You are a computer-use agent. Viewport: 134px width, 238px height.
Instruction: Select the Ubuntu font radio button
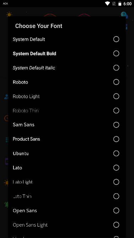pos(116,153)
